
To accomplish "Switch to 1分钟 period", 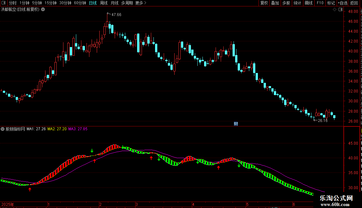I will (x=24, y=3).
